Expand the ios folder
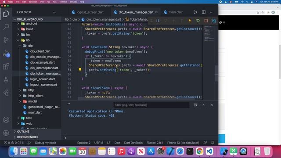 (28, 35)
